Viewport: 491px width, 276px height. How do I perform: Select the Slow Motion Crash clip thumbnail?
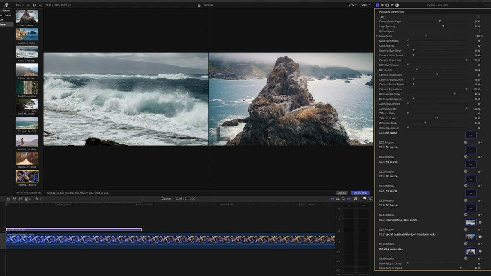pos(27,105)
